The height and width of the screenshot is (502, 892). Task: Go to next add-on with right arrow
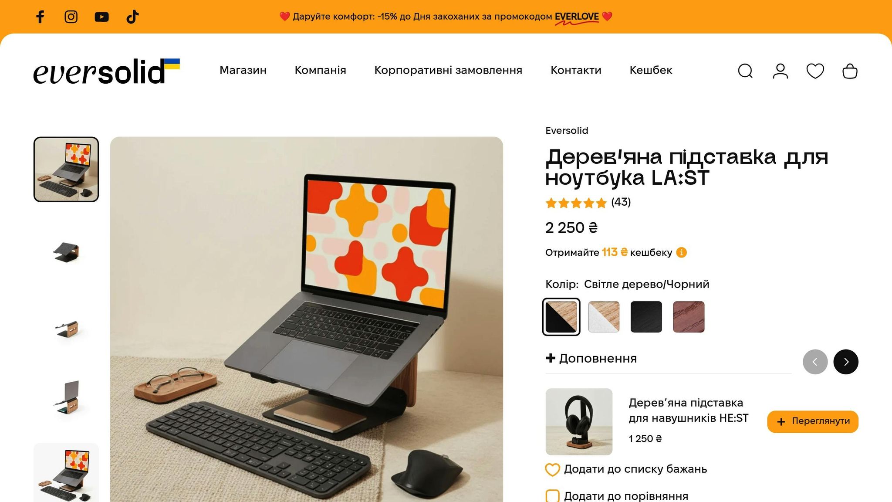[x=846, y=362]
